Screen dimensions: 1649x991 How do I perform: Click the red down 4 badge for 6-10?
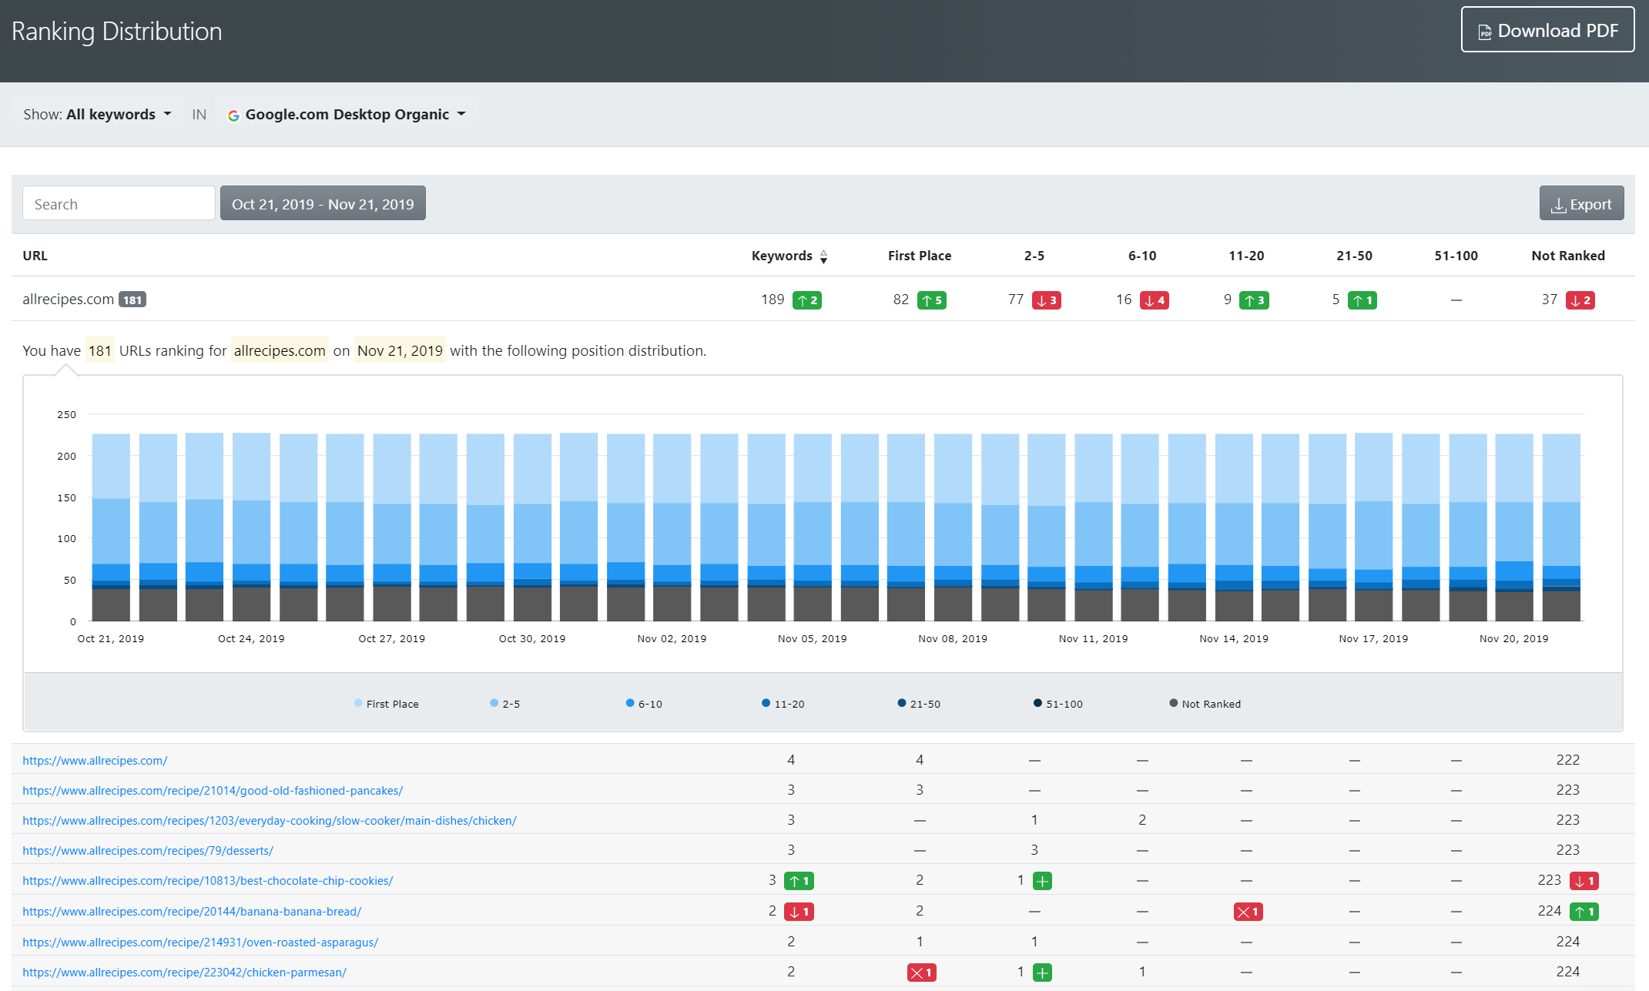[1155, 300]
